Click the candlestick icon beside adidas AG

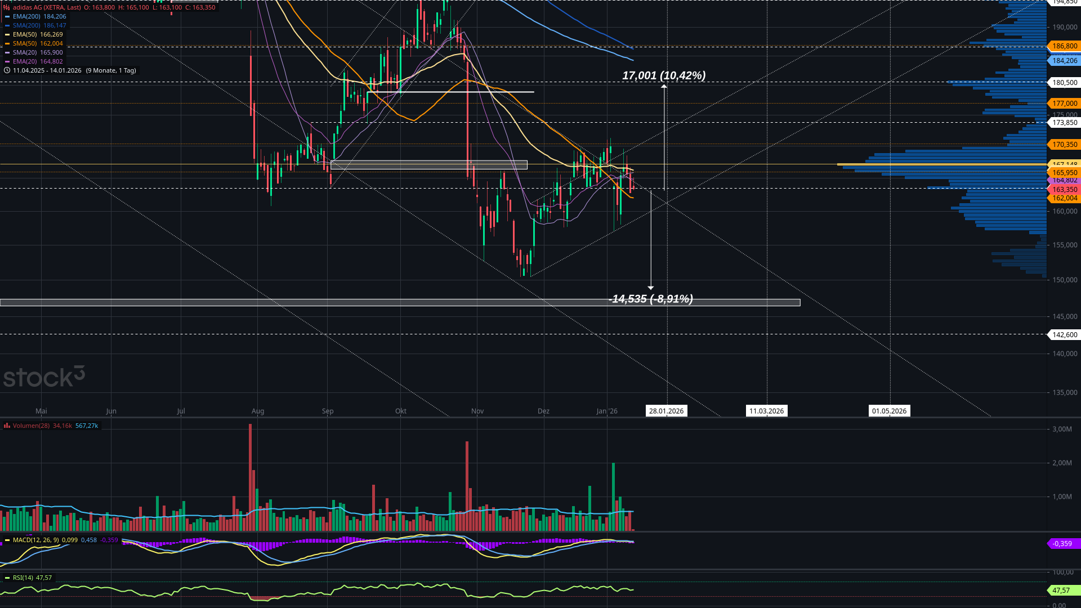tap(6, 8)
